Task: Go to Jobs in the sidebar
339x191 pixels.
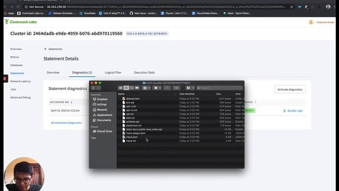Action: (x=13, y=89)
